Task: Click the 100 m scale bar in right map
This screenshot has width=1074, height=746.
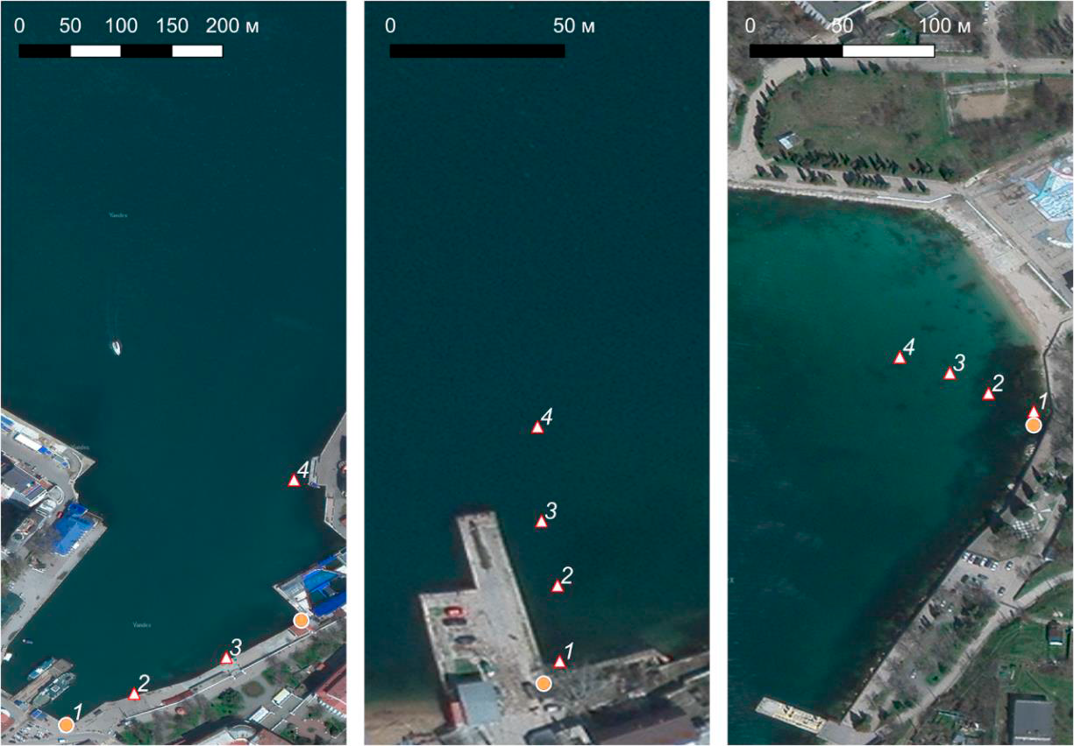Action: [x=842, y=51]
